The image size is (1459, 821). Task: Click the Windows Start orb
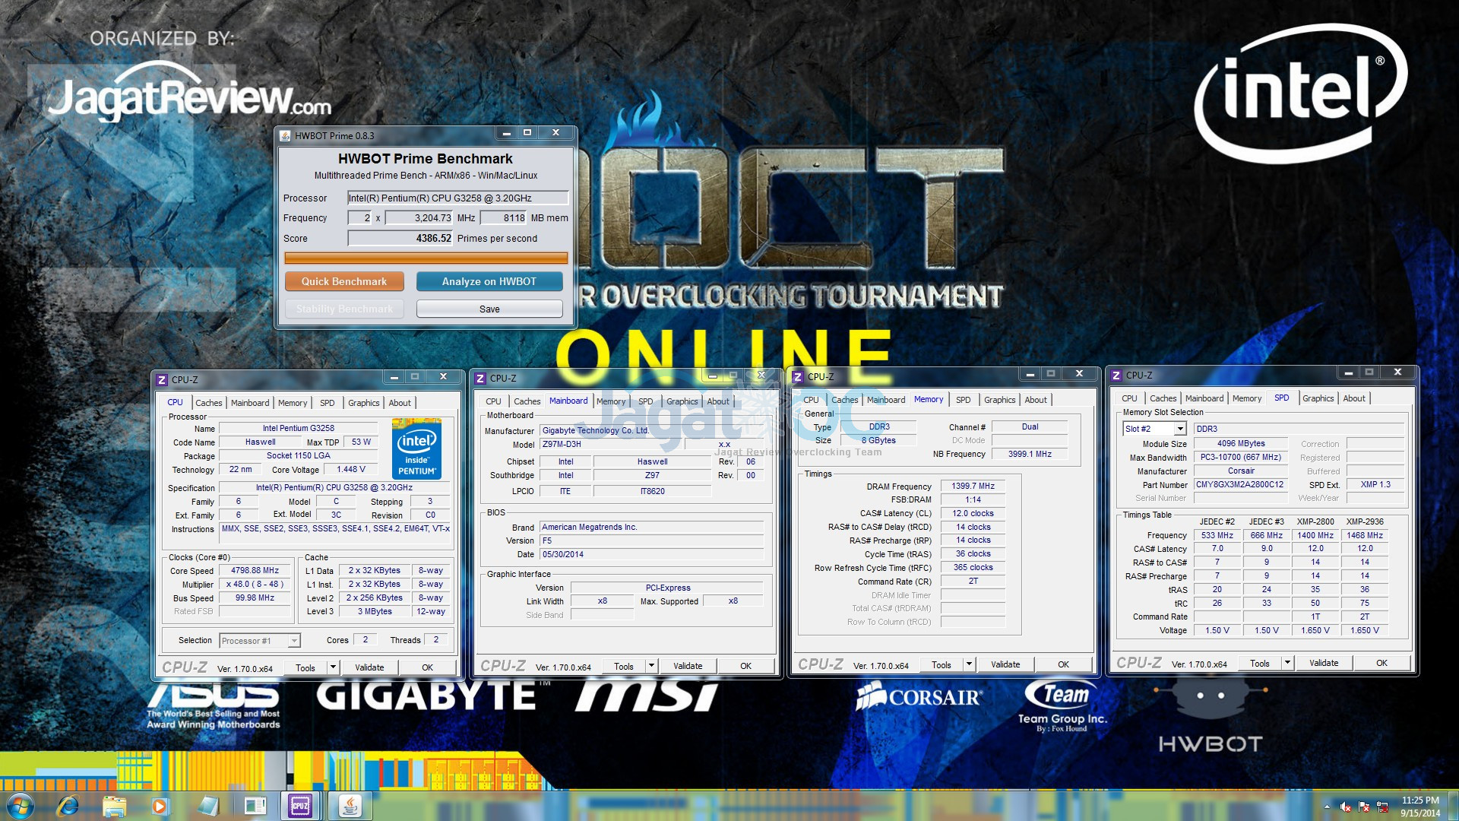point(19,806)
